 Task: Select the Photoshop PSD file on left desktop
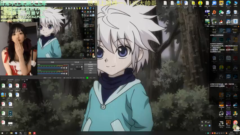click(x=10, y=114)
